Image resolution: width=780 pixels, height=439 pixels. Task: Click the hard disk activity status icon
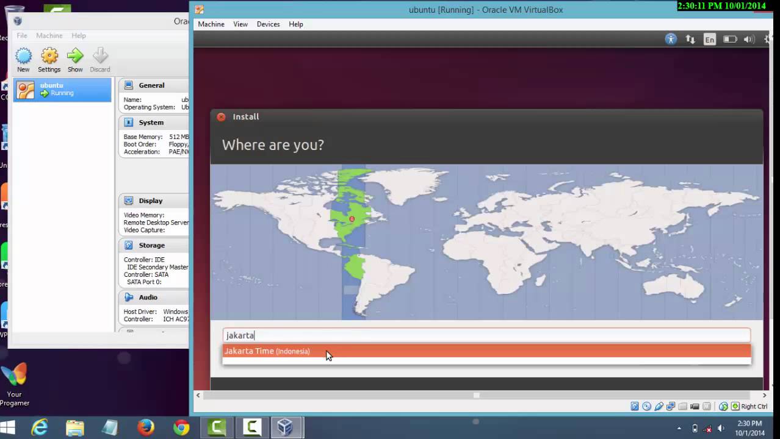(635, 407)
